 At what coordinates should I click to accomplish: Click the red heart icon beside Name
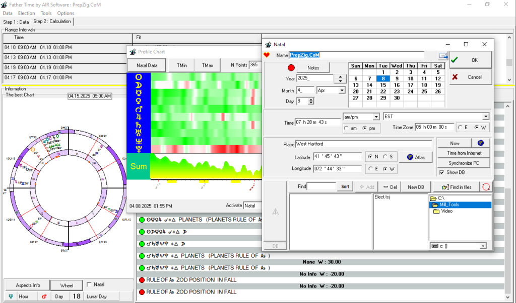point(267,55)
